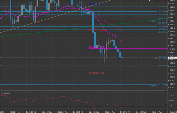The width and height of the screenshot is (177, 113).
Task: Click the highlighted current price tag on price axis
Action: click(x=172, y=58)
